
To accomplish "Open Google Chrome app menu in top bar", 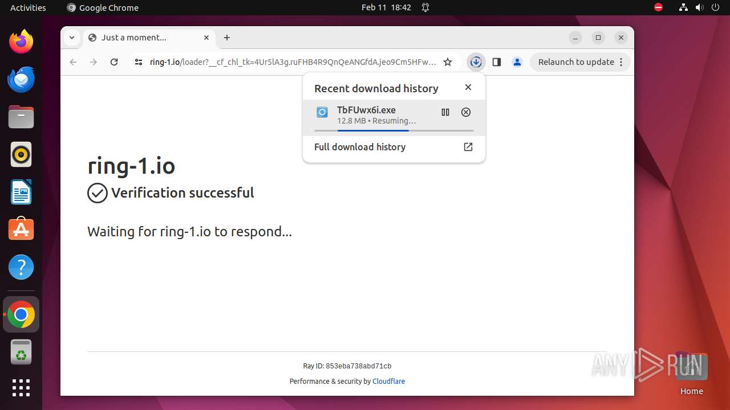I will [x=103, y=7].
